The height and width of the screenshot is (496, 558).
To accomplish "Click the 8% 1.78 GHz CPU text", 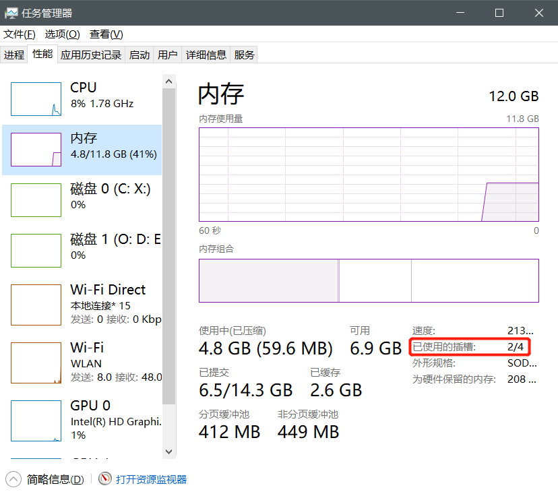I will click(102, 104).
